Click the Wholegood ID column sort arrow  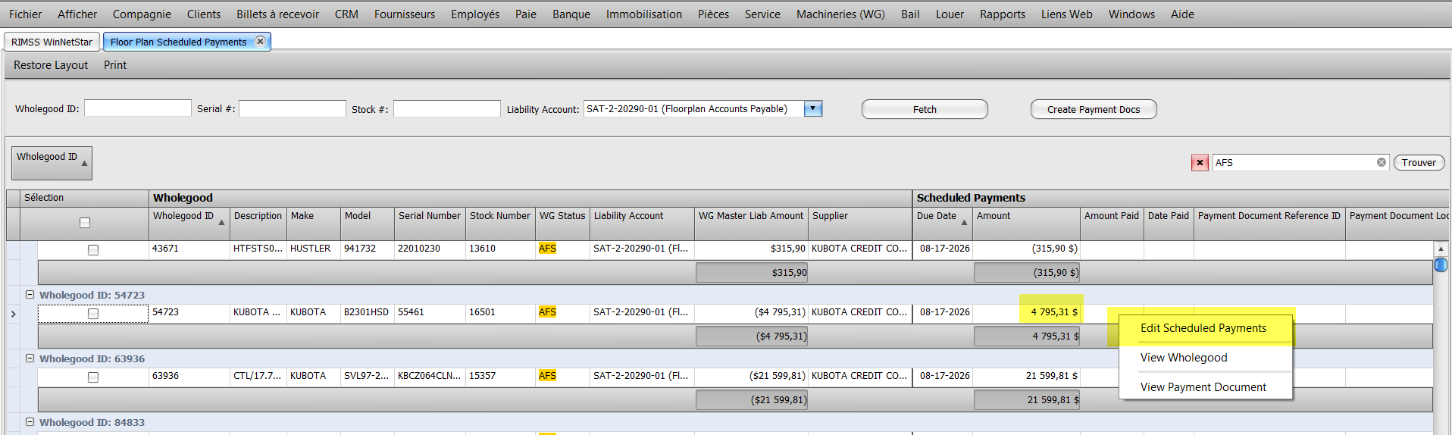click(221, 222)
